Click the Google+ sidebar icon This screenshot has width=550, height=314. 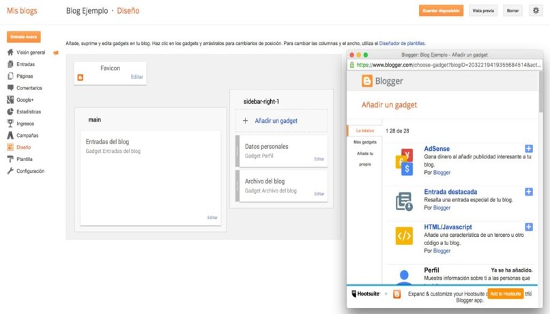pyautogui.click(x=10, y=100)
